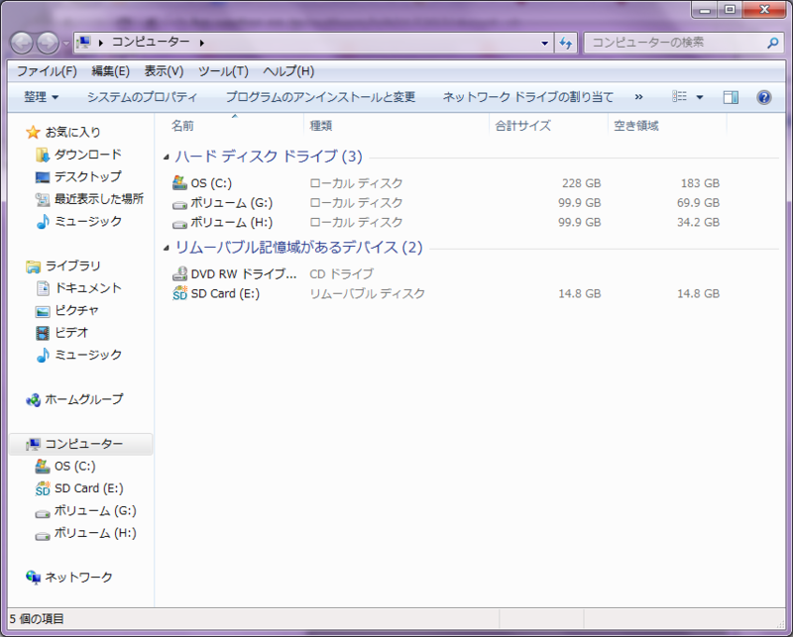Viewport: 793px width, 637px height.
Task: Collapse the ハード ディスク ドライブ group
Action: [166, 157]
